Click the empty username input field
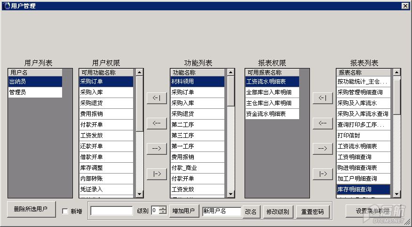The height and width of the screenshot is (227, 412). pos(111,211)
